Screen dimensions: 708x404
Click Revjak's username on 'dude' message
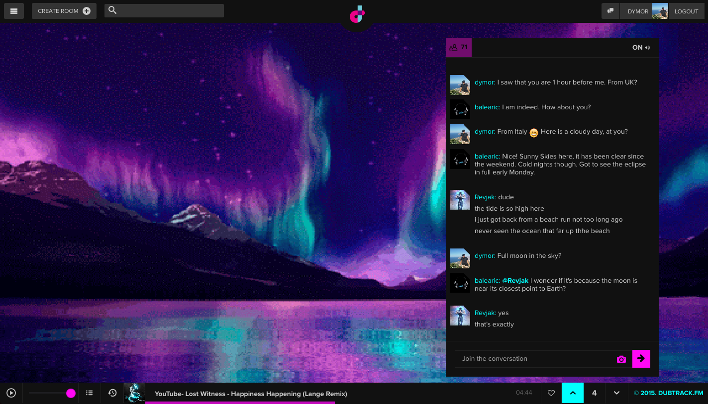click(485, 197)
